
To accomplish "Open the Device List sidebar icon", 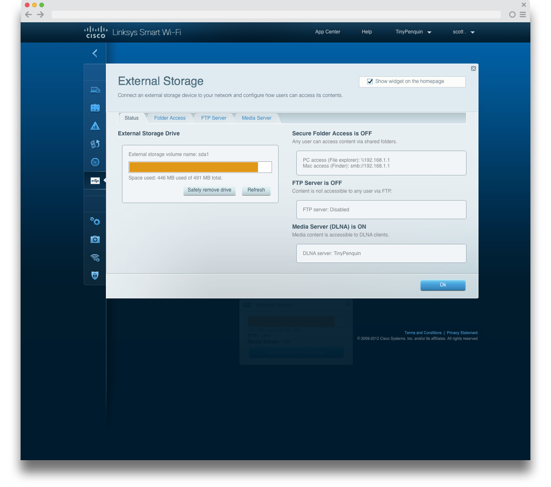I will click(95, 90).
